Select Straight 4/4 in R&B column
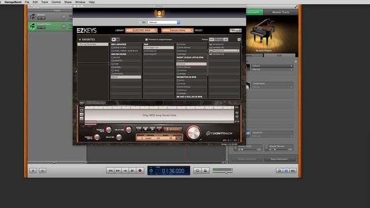 coord(158,47)
